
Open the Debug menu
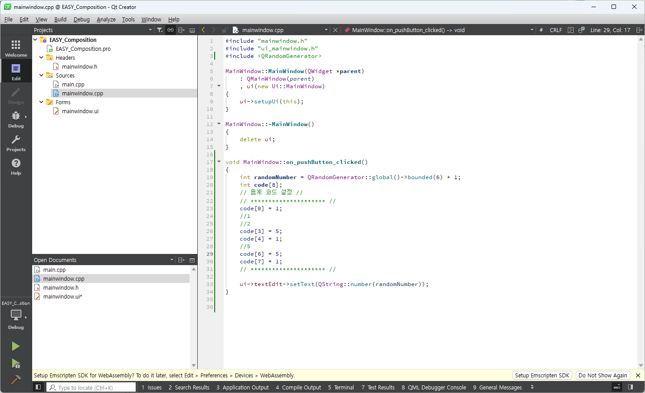tap(82, 19)
